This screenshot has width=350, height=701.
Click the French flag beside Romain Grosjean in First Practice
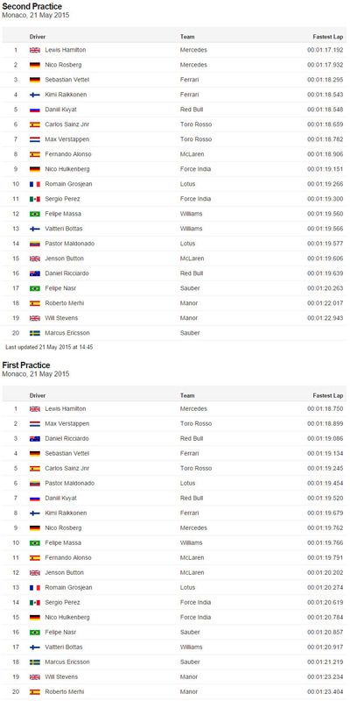pos(35,587)
